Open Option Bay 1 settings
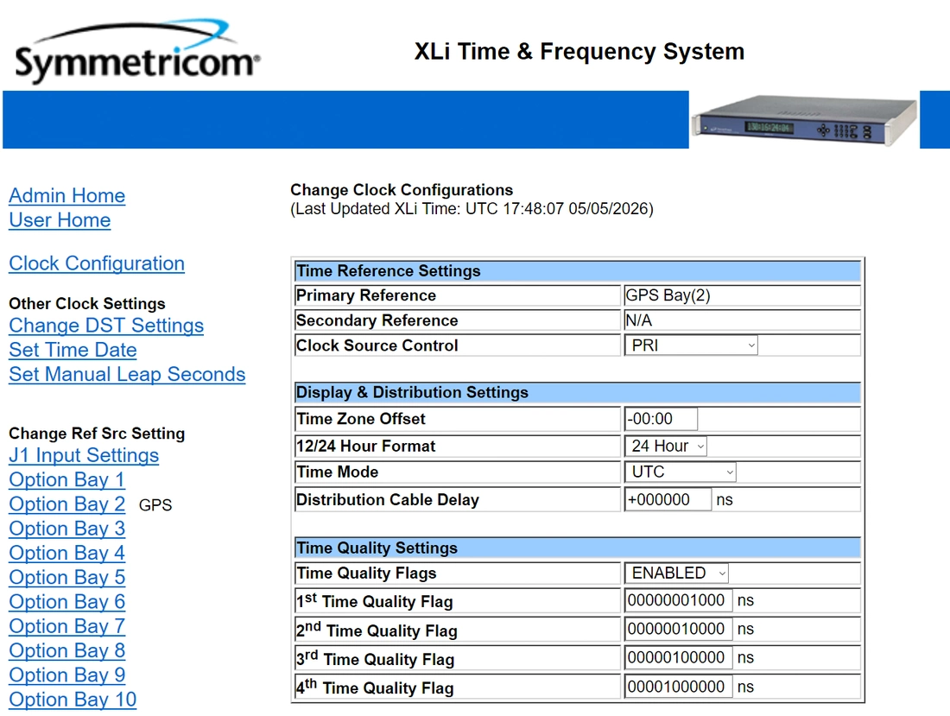 (67, 479)
